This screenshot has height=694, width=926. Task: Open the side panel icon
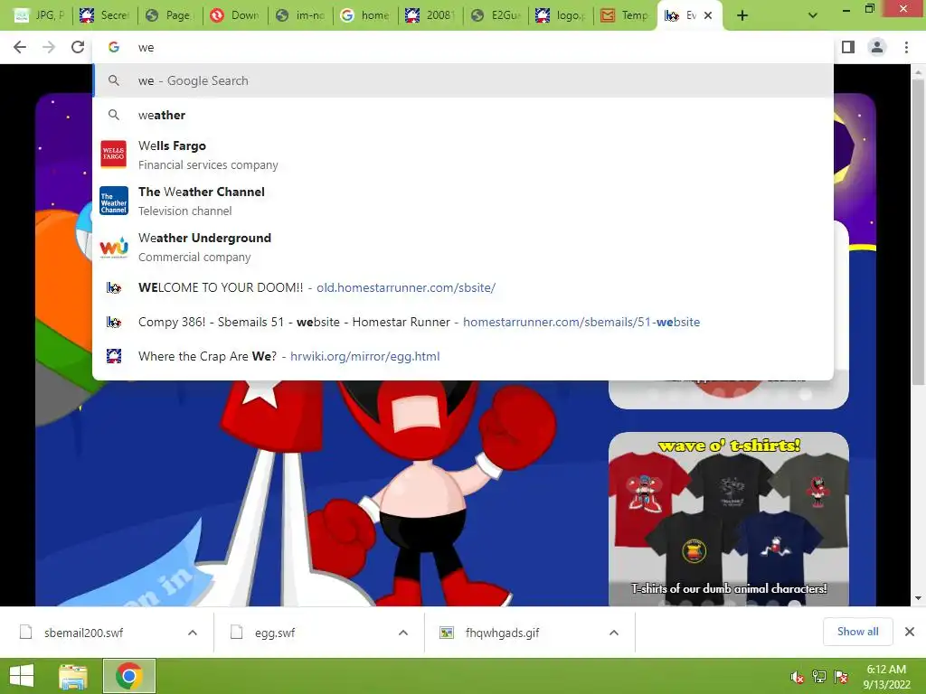click(848, 47)
